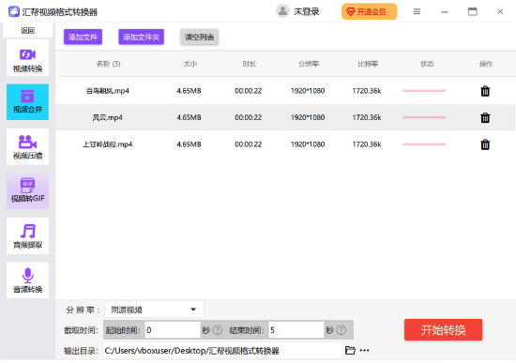Click the 清空列表 clear list button

pyautogui.click(x=200, y=37)
